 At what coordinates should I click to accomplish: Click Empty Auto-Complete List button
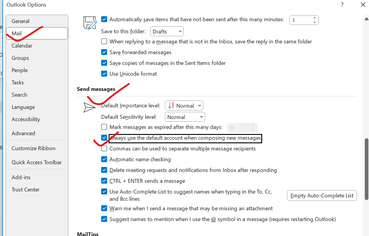[322, 196]
